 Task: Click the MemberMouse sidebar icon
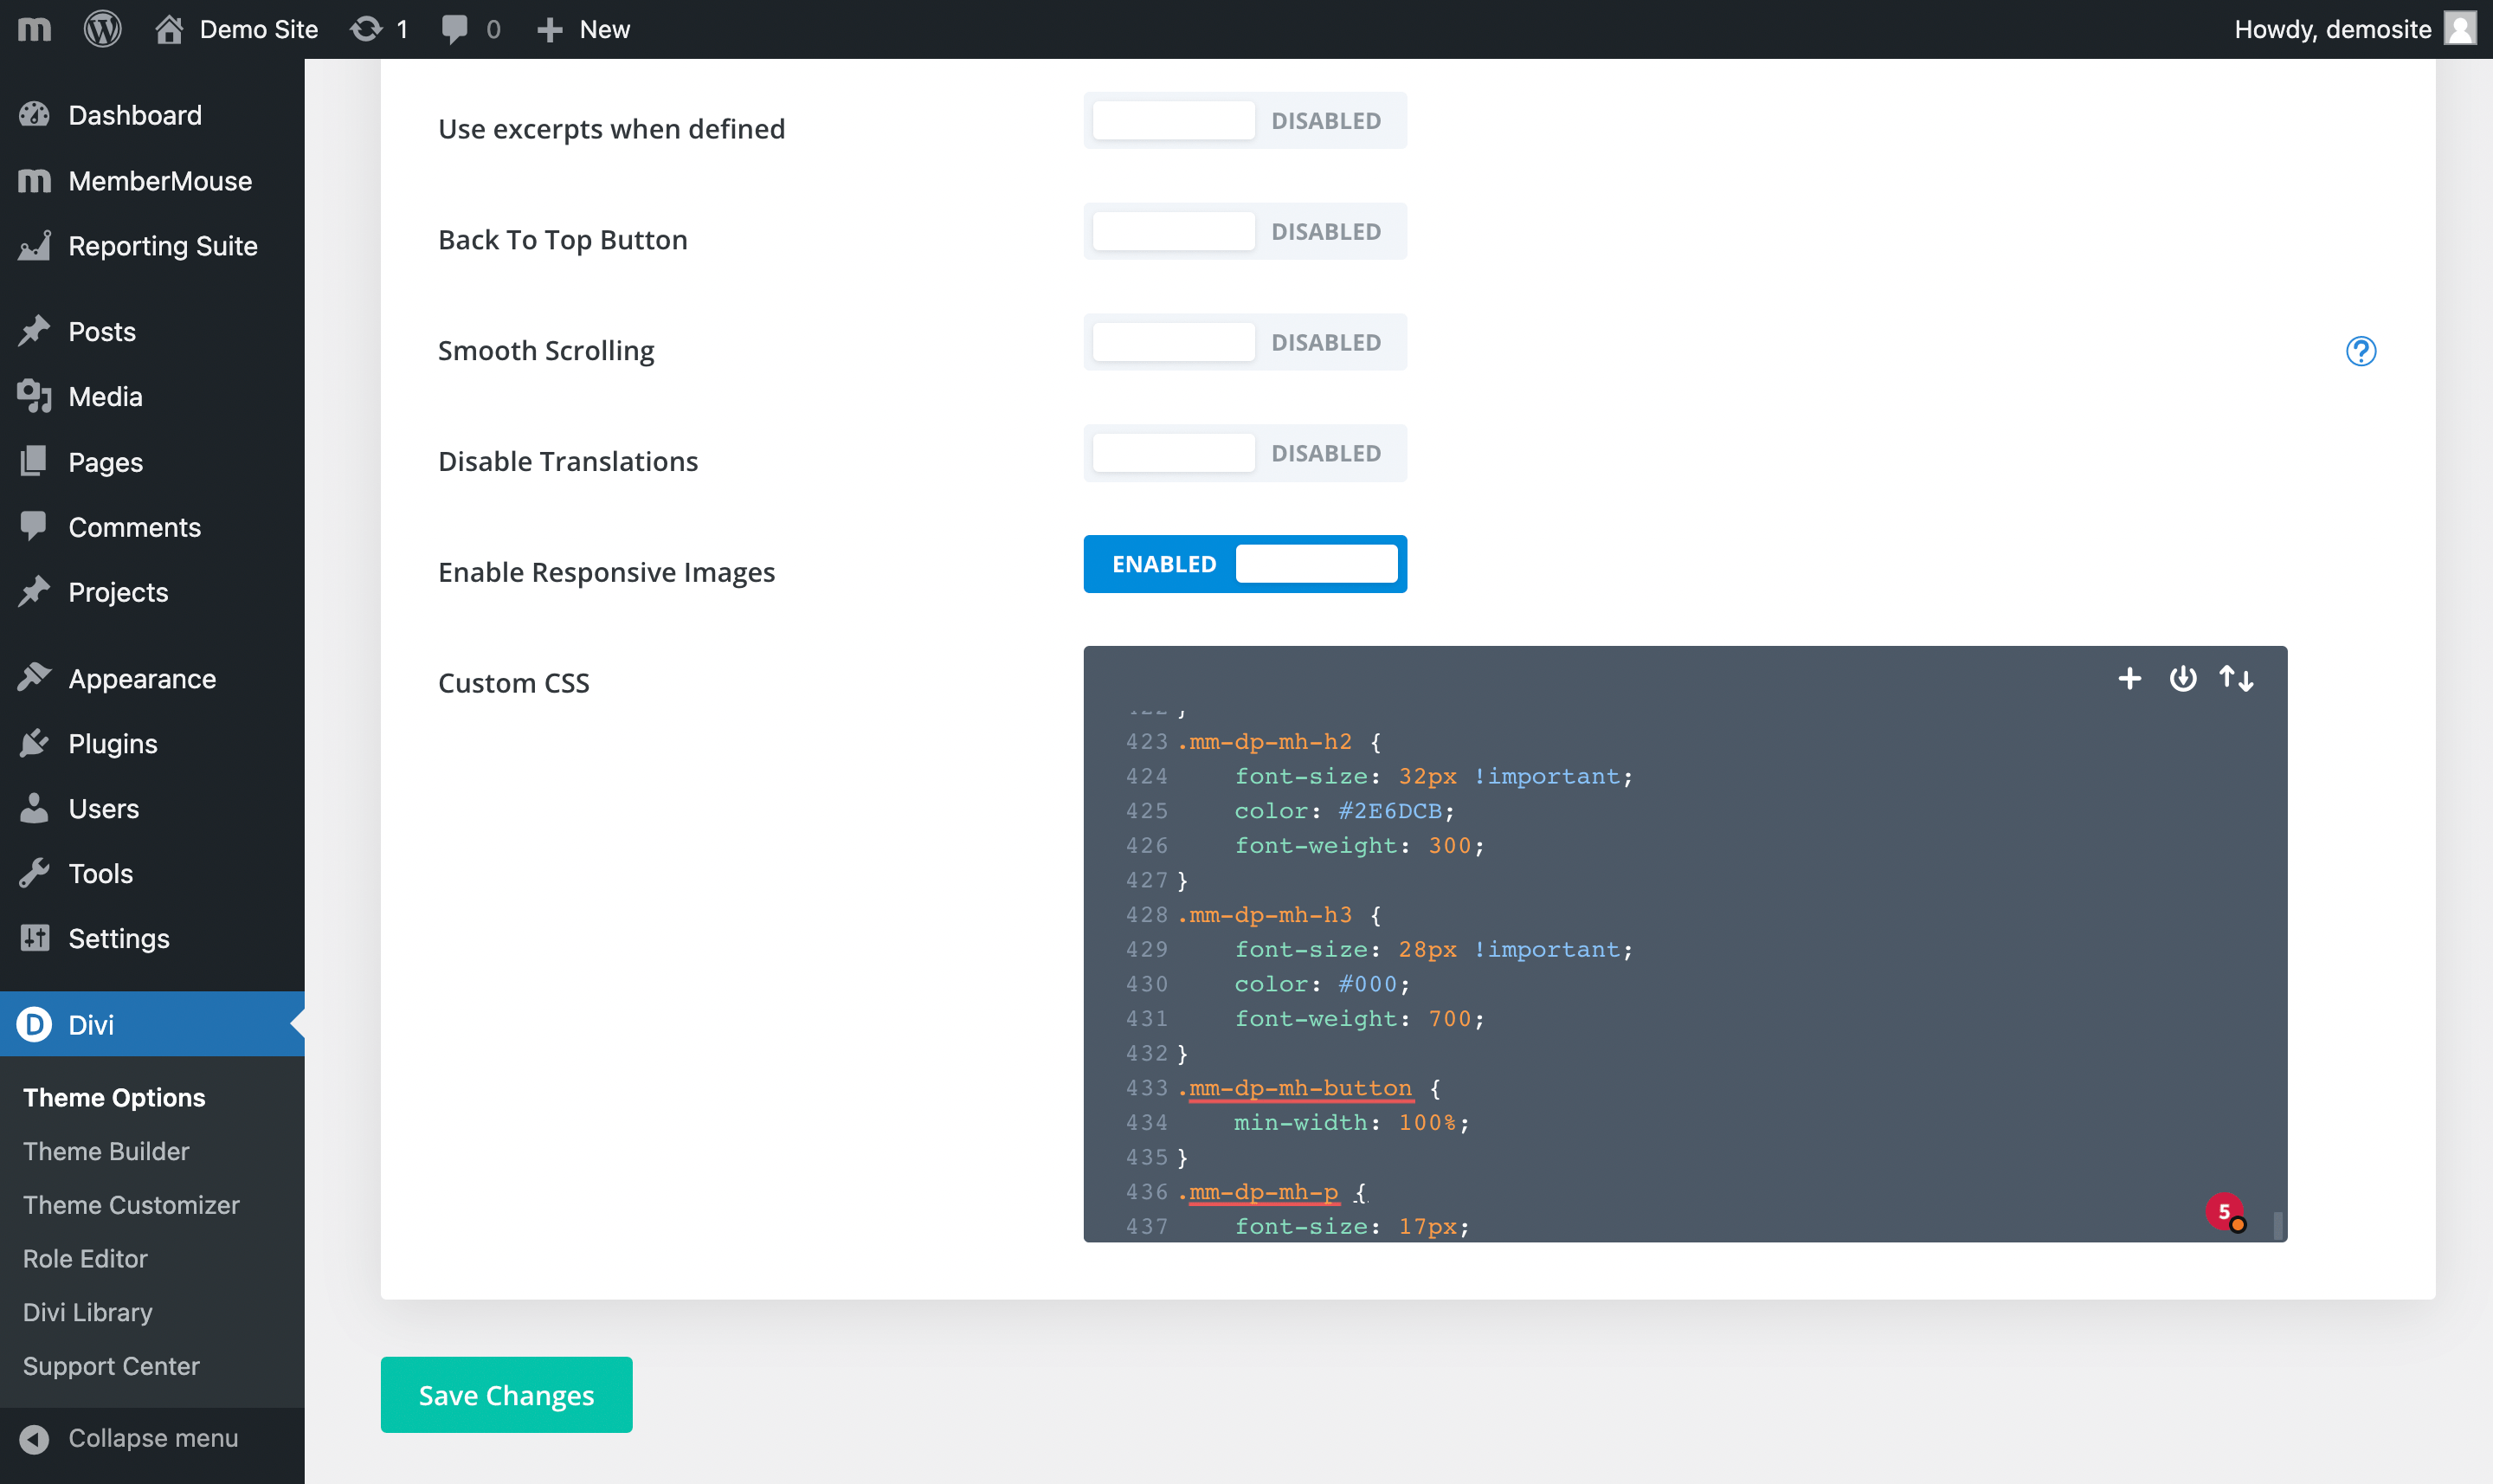coord(34,180)
